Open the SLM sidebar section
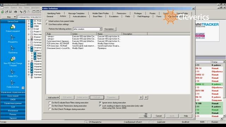The height and width of the screenshot is (127, 226). 13,107
